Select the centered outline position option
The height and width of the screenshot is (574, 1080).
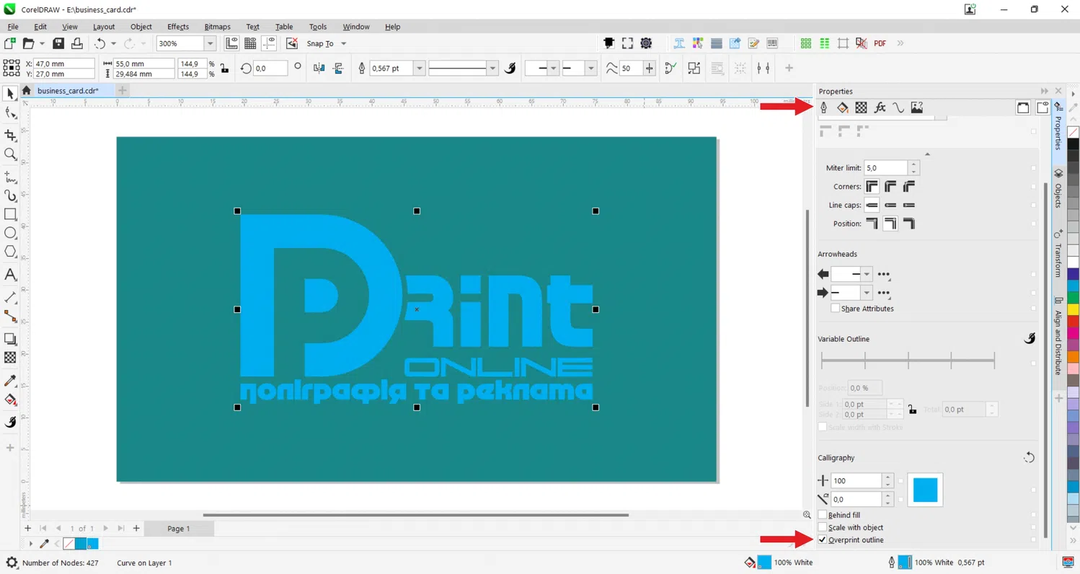tap(890, 224)
